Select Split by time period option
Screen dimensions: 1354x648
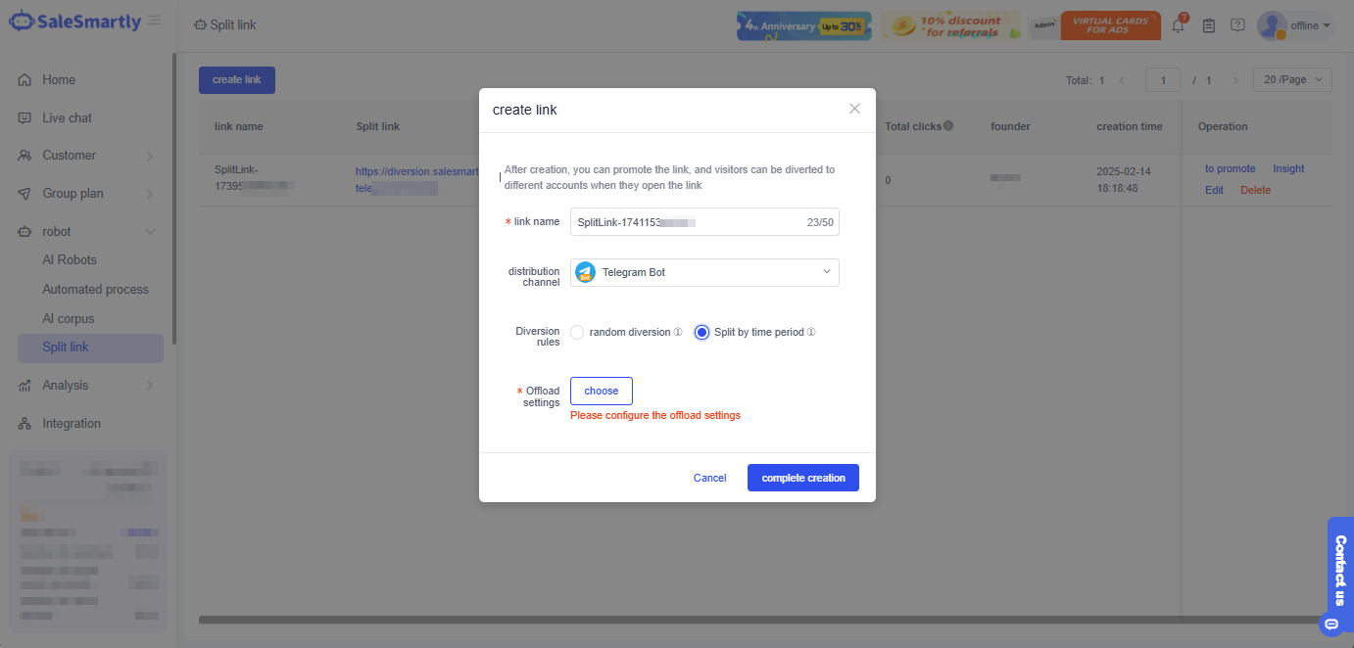click(701, 332)
